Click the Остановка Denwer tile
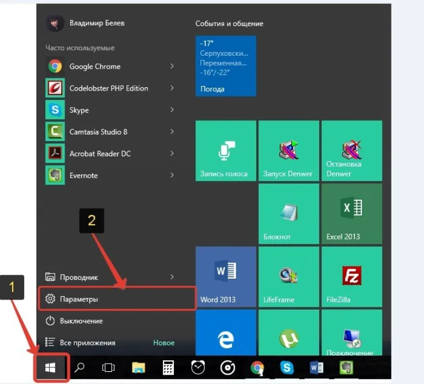 coord(352,151)
